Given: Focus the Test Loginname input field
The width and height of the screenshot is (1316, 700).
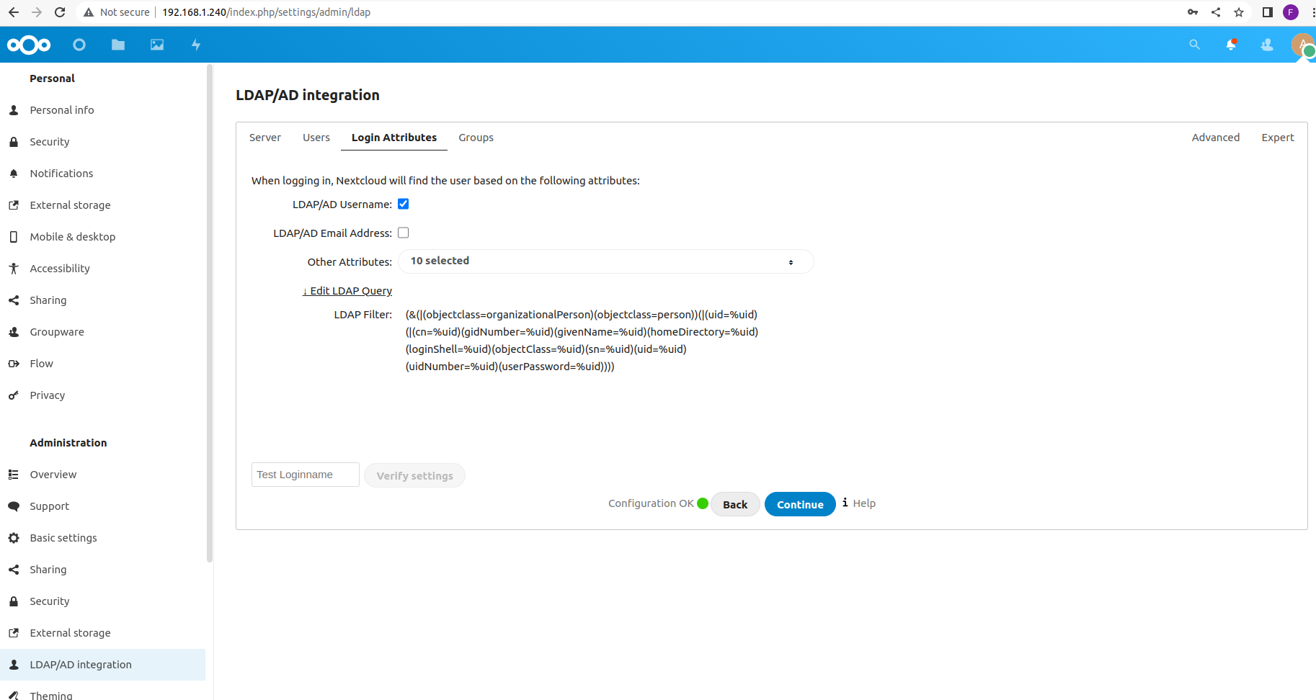Looking at the screenshot, I should tap(306, 475).
